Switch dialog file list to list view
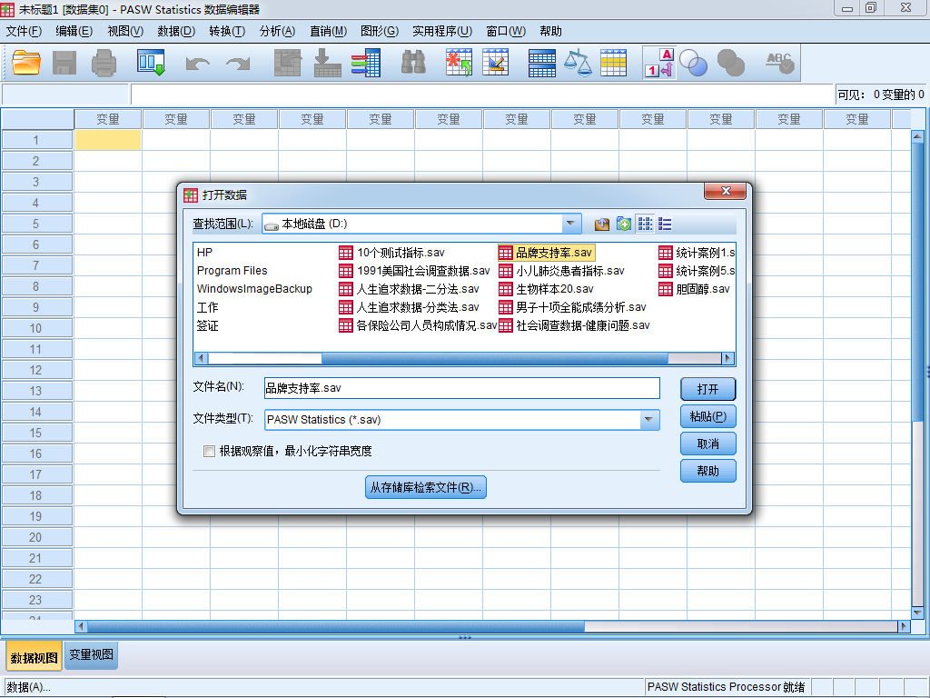Viewport: 930px width, 698px height. click(x=645, y=224)
